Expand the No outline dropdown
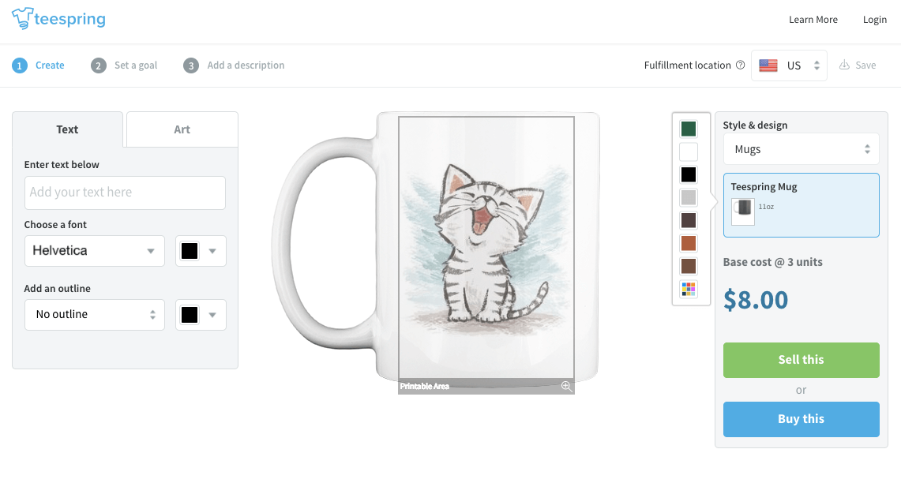 click(x=95, y=314)
